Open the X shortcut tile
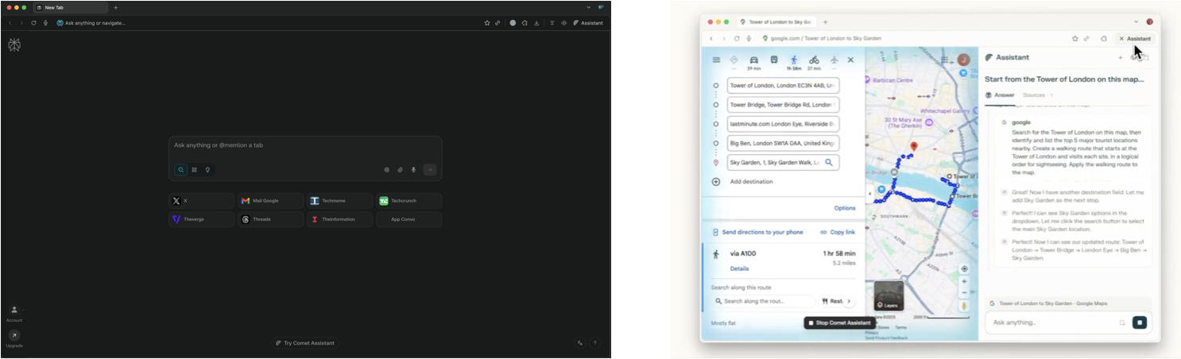This screenshot has width=1181, height=359. point(202,201)
